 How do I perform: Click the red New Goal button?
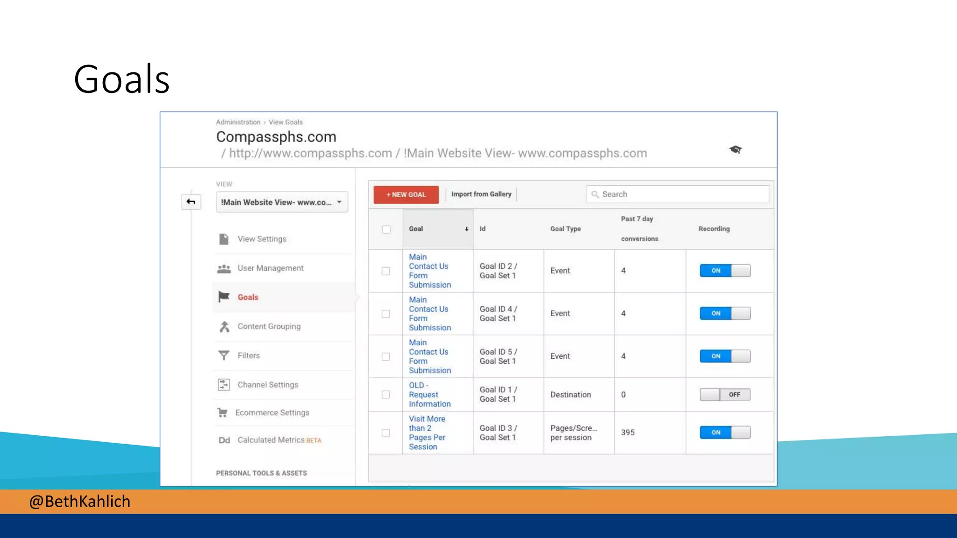click(406, 195)
